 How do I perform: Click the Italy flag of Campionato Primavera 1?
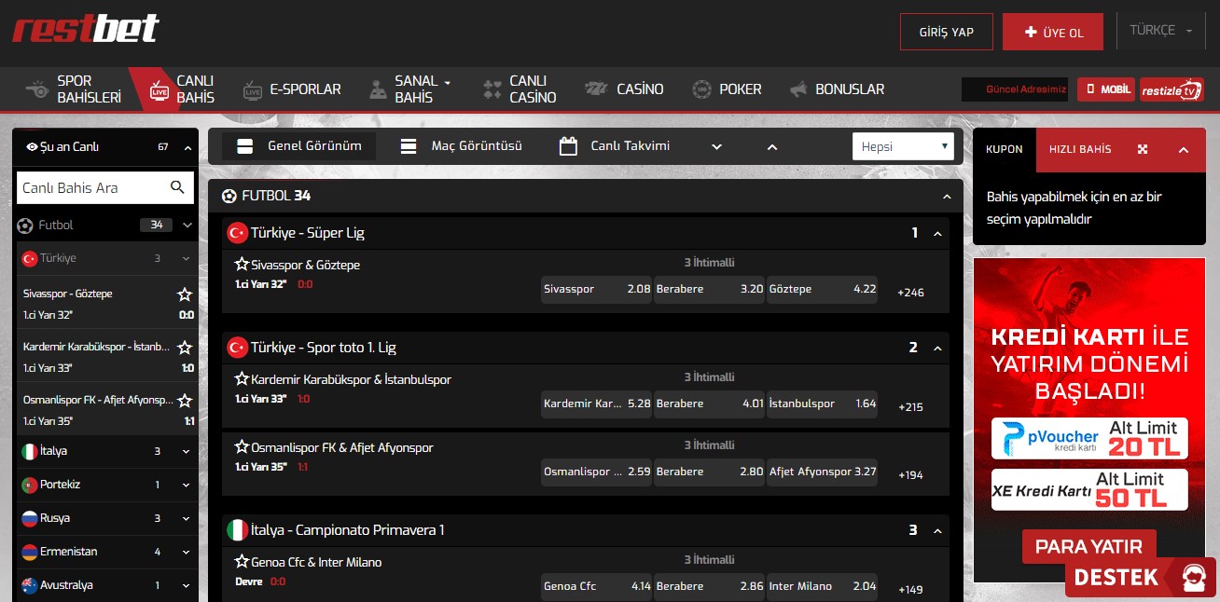[x=237, y=530]
